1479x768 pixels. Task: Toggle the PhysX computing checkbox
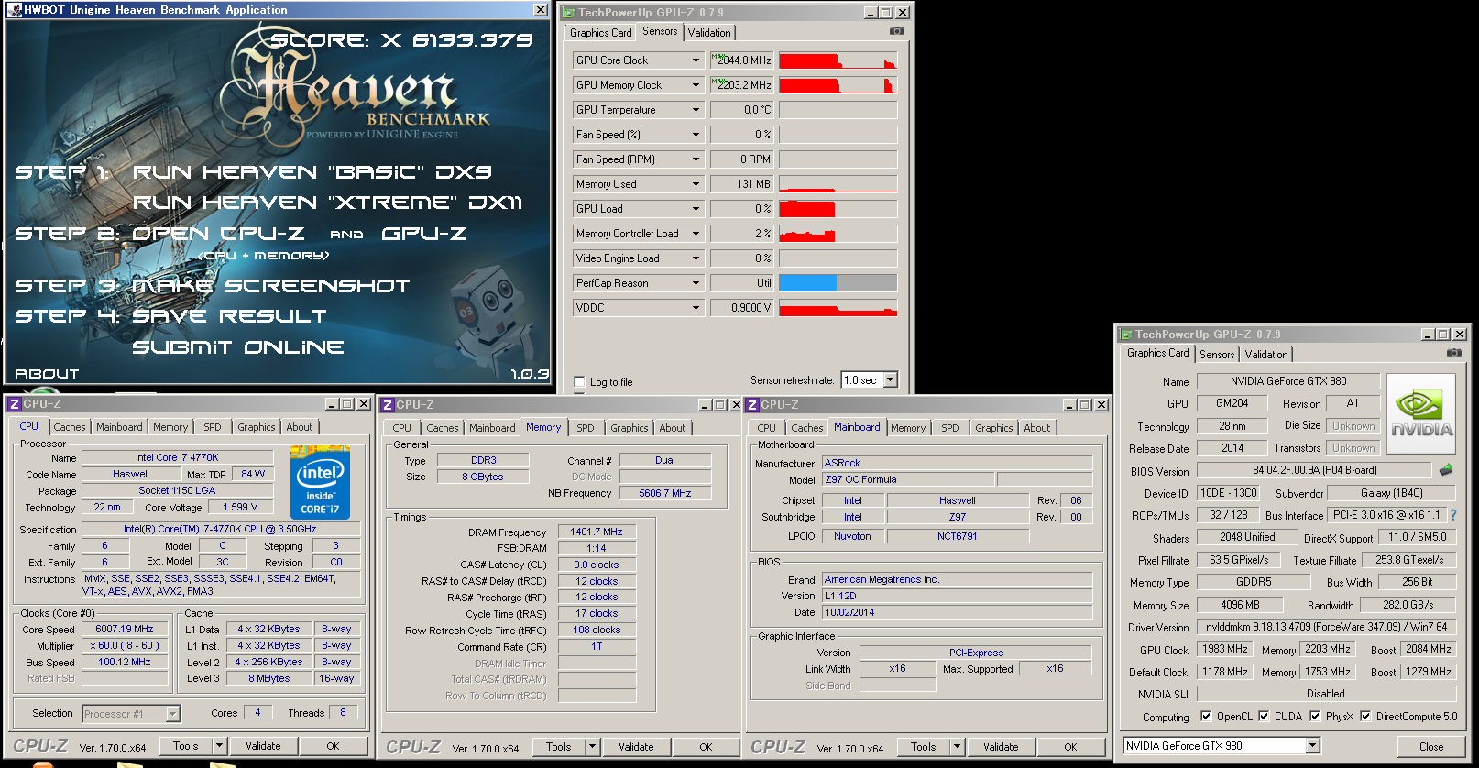1315,717
